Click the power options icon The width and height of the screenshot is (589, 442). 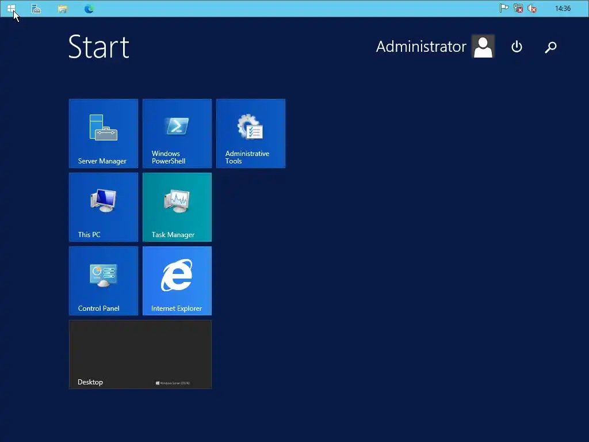coord(517,47)
